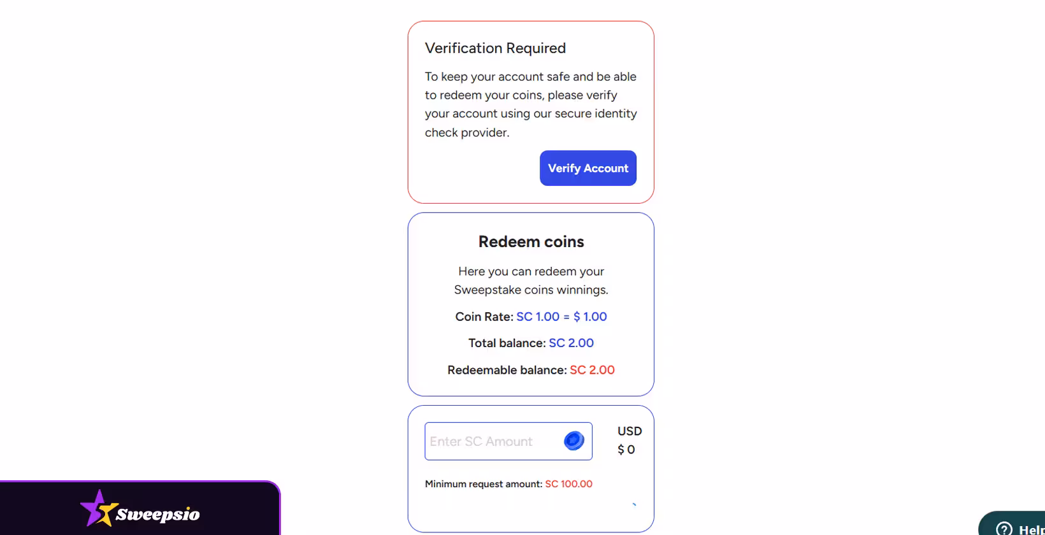Image resolution: width=1045 pixels, height=535 pixels.
Task: Click the Redeem coins heading
Action: coord(531,242)
